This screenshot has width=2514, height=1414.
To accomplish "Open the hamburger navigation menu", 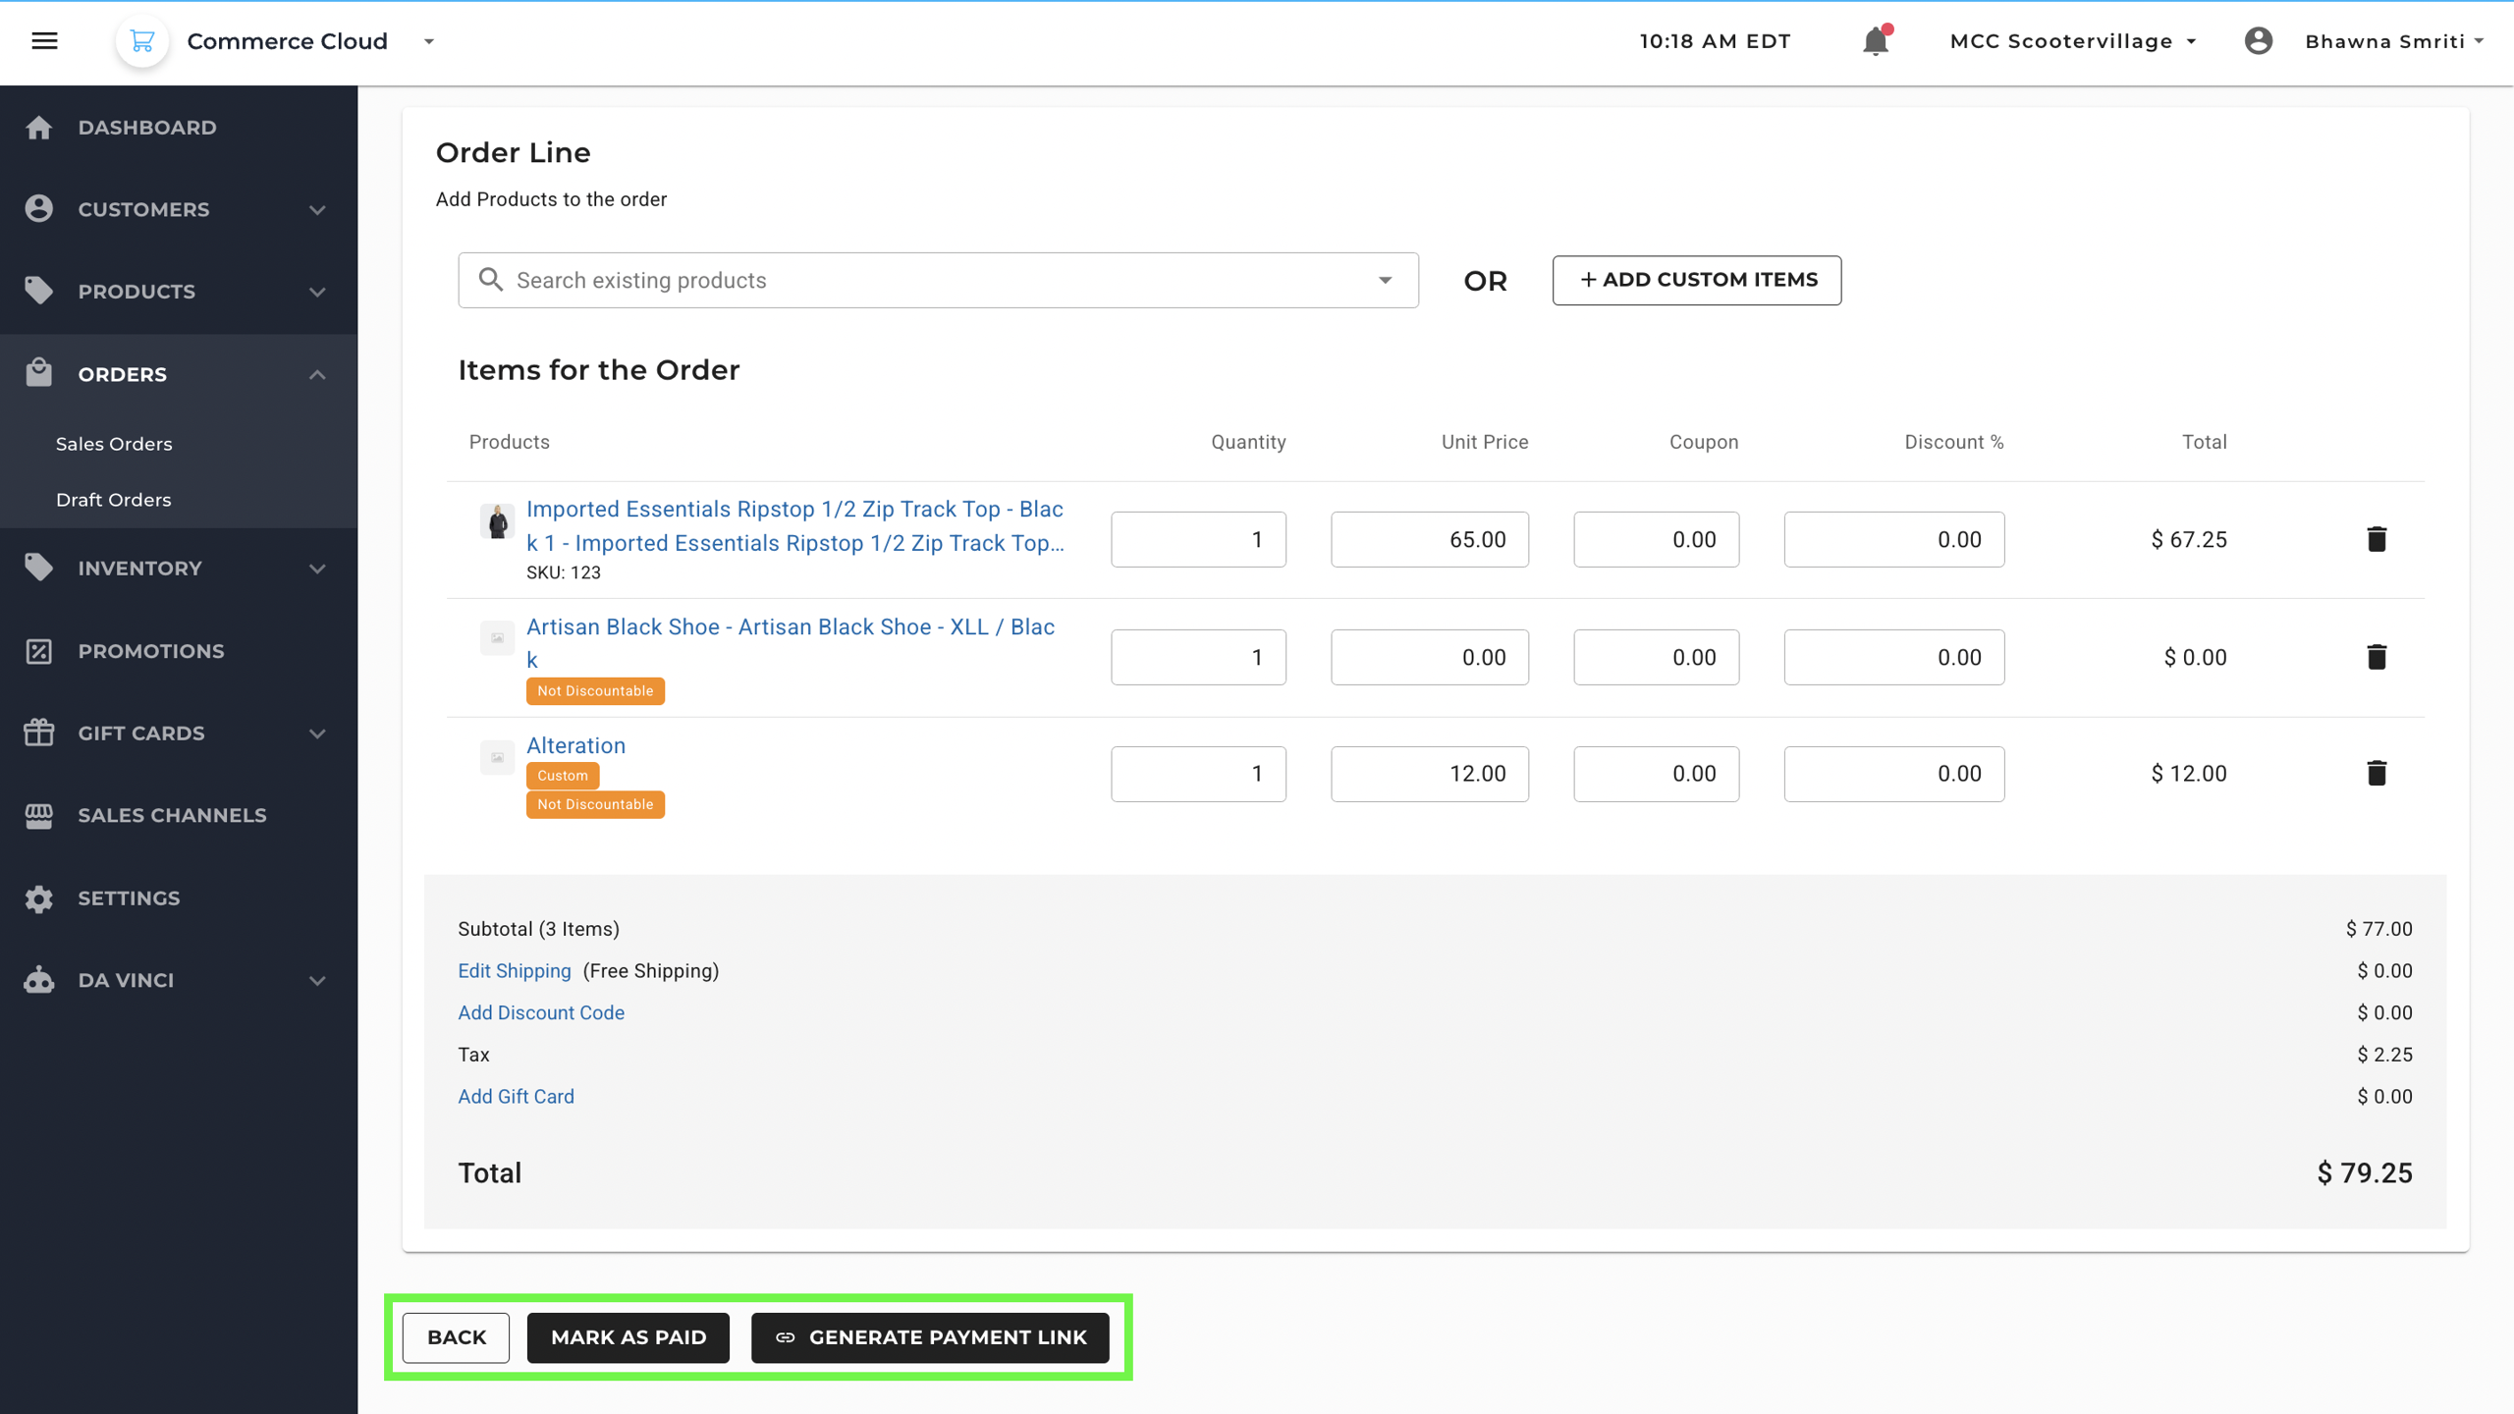I will pos(44,41).
